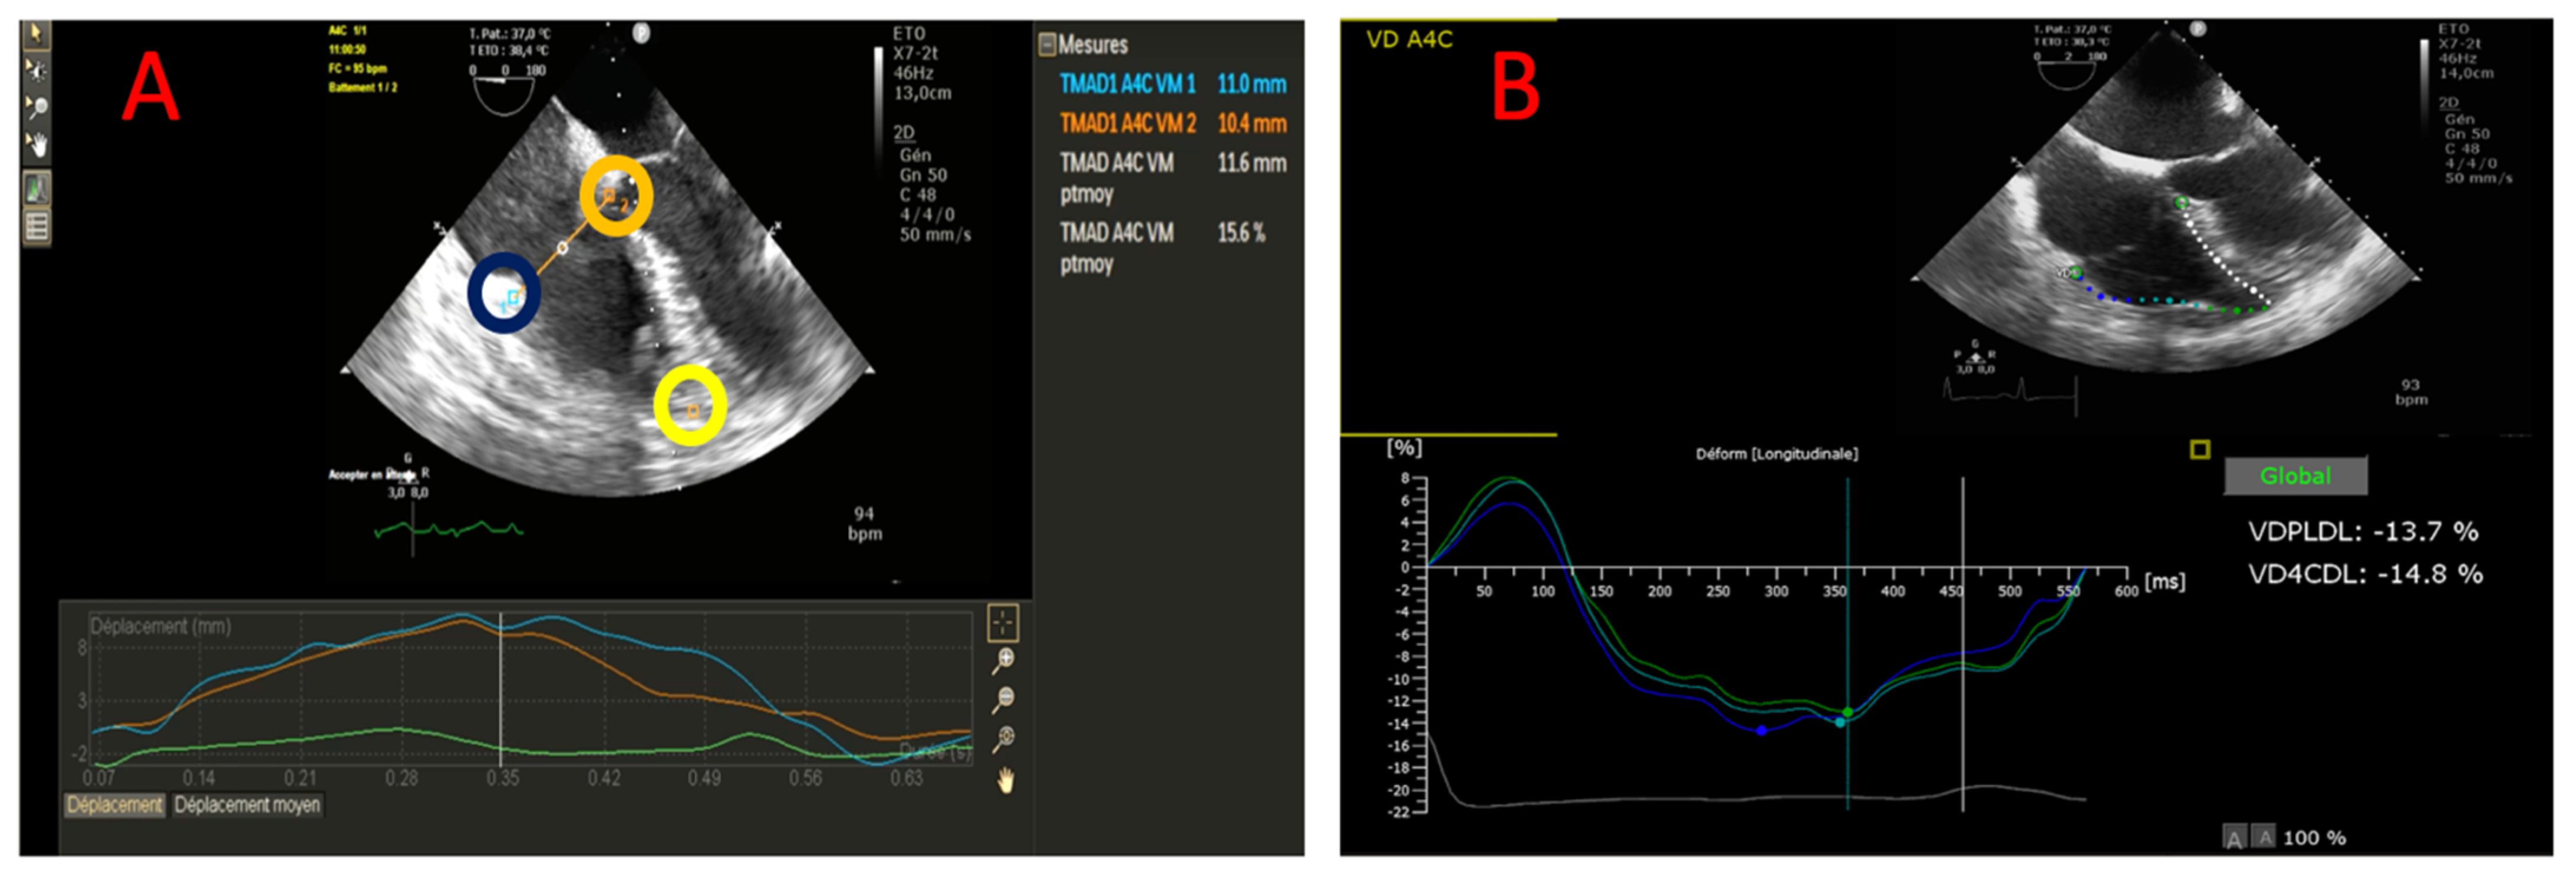Click the Battement 1 / 2 label
This screenshot has height=878, width=2576.
coord(363,88)
